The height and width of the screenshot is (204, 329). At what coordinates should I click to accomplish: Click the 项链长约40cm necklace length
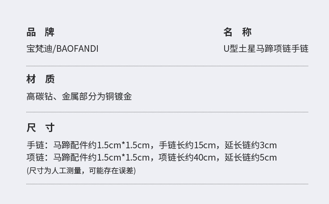[187, 157]
